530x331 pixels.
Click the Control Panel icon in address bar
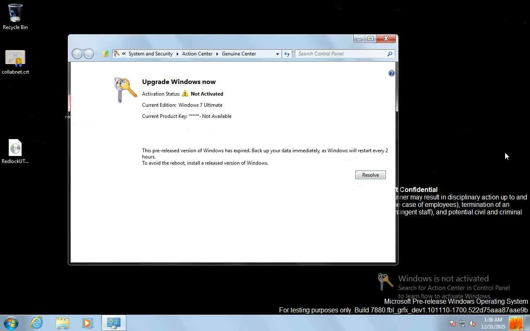[117, 54]
